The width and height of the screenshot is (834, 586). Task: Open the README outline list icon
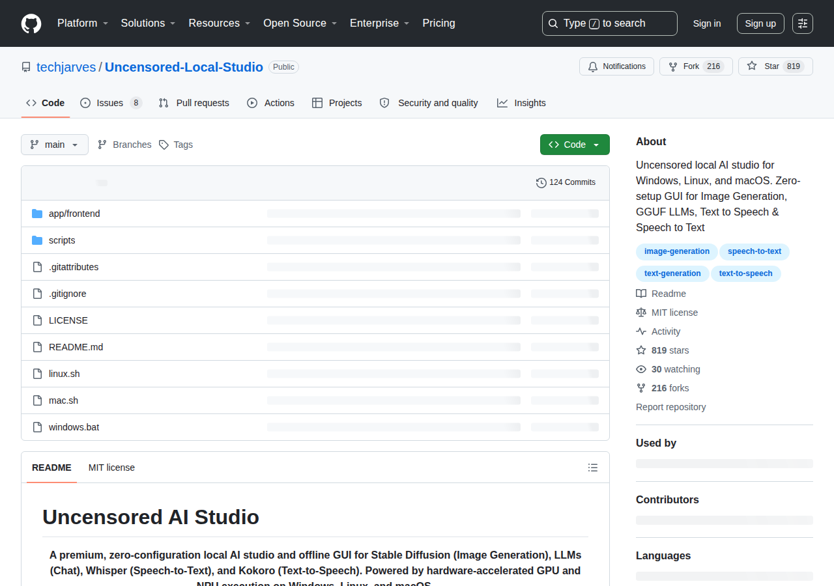coord(593,467)
